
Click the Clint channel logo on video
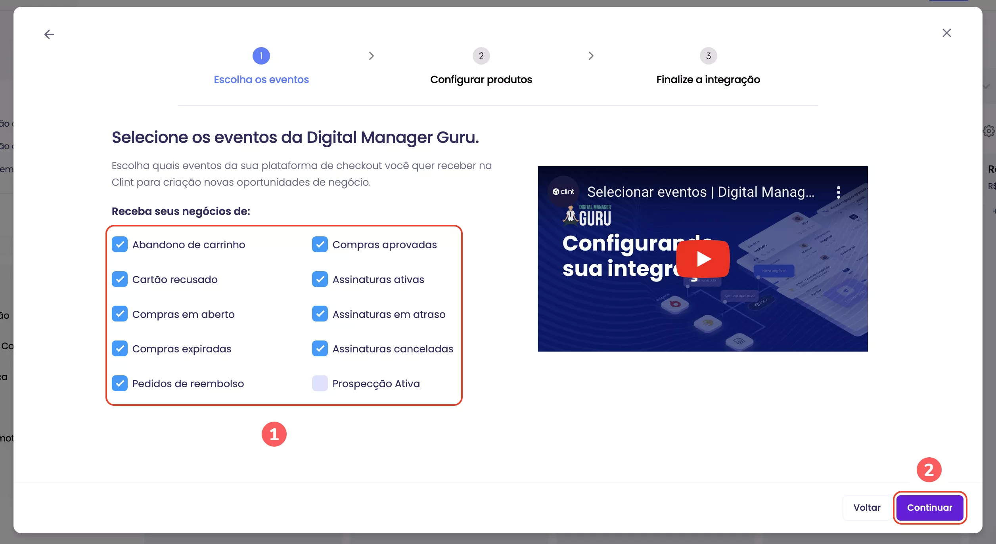563,192
